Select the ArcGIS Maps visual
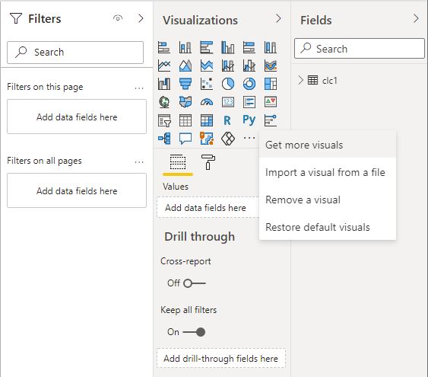This screenshot has width=428, height=377. tap(207, 139)
